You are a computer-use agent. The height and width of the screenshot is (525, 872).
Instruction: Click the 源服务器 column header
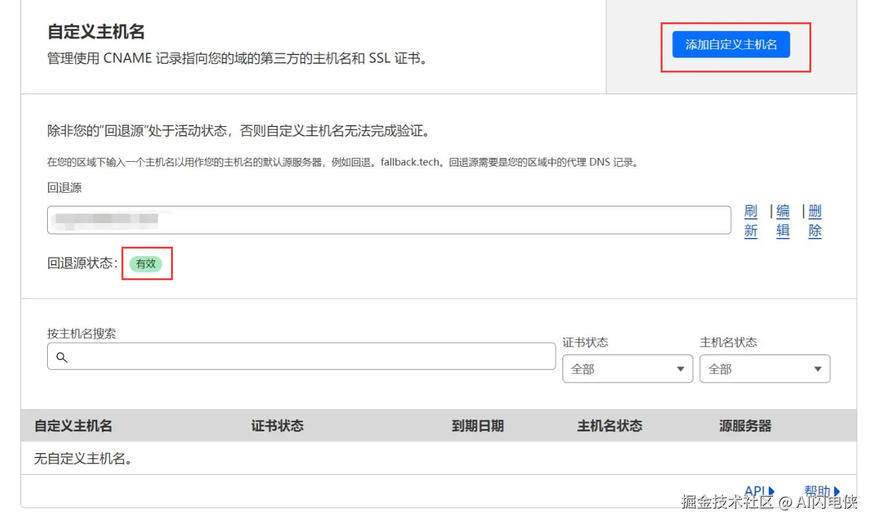tap(746, 426)
